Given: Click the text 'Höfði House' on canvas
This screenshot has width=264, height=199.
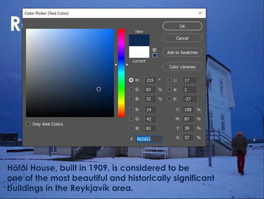Looking at the screenshot, I should [31, 168].
